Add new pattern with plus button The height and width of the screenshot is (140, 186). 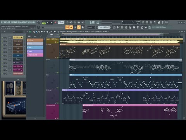pyautogui.click(x=111, y=27)
